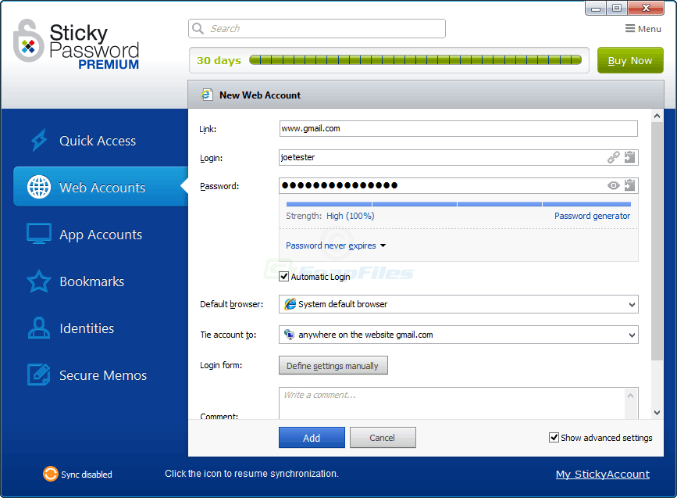Open the Tie account to dropdown

(458, 335)
